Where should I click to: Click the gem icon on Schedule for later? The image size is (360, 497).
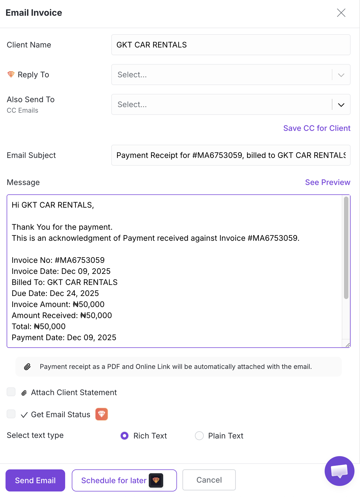click(x=156, y=480)
